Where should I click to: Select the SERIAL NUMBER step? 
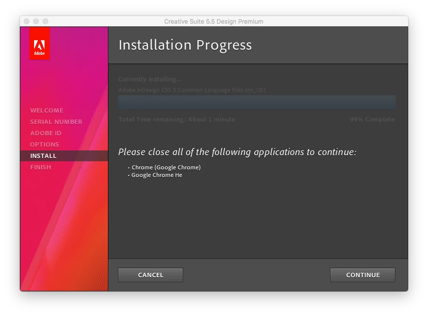pos(56,122)
